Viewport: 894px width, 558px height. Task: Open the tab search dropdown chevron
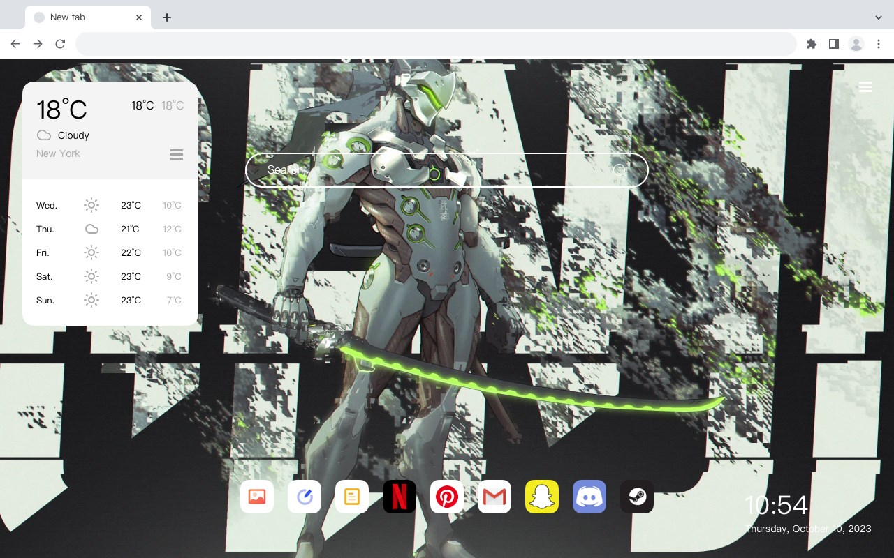point(879,17)
